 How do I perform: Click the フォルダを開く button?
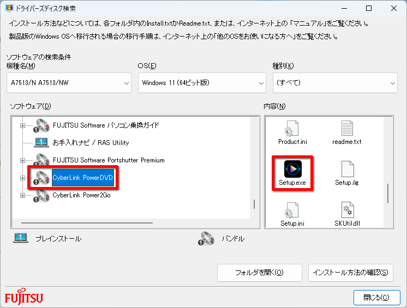click(259, 273)
